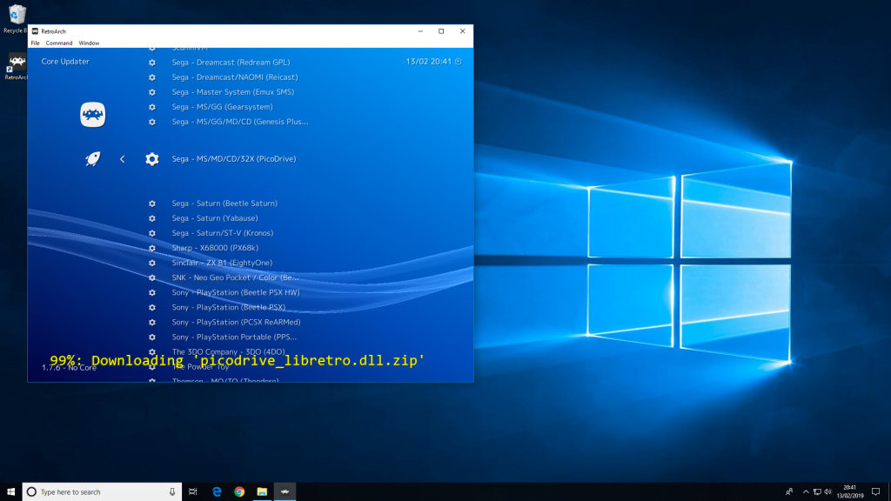Click gear icon next to Dreamcast (Redream GPL)

point(151,63)
